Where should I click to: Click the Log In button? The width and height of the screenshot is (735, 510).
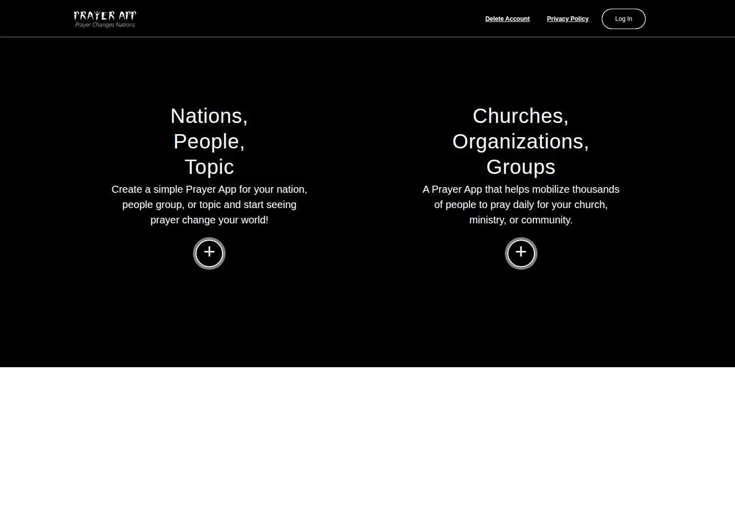[624, 19]
